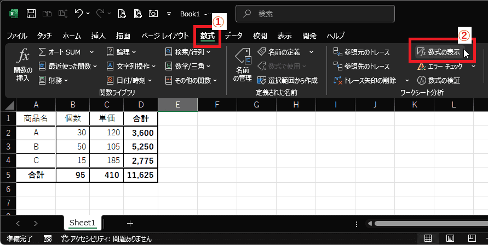The image size is (488, 245).
Task: Click Create from Selection (選択範囲から作成)
Action: pyautogui.click(x=287, y=80)
